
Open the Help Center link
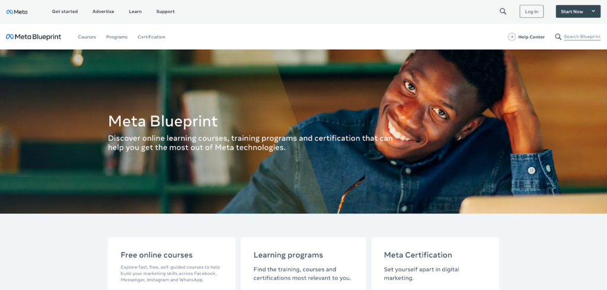[531, 37]
